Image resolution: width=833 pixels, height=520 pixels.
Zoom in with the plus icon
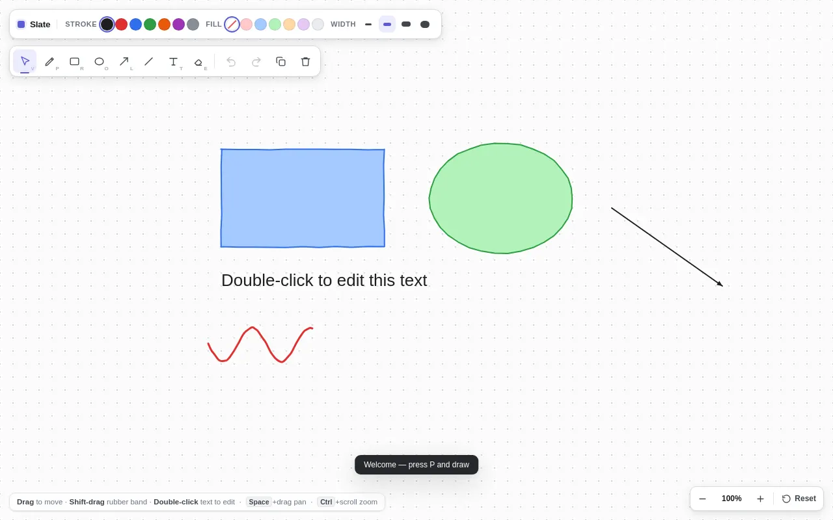click(x=760, y=499)
